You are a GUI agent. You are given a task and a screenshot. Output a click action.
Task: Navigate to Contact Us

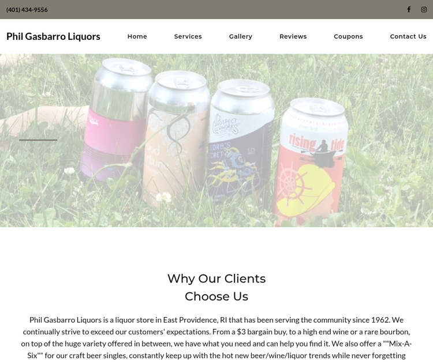408,36
